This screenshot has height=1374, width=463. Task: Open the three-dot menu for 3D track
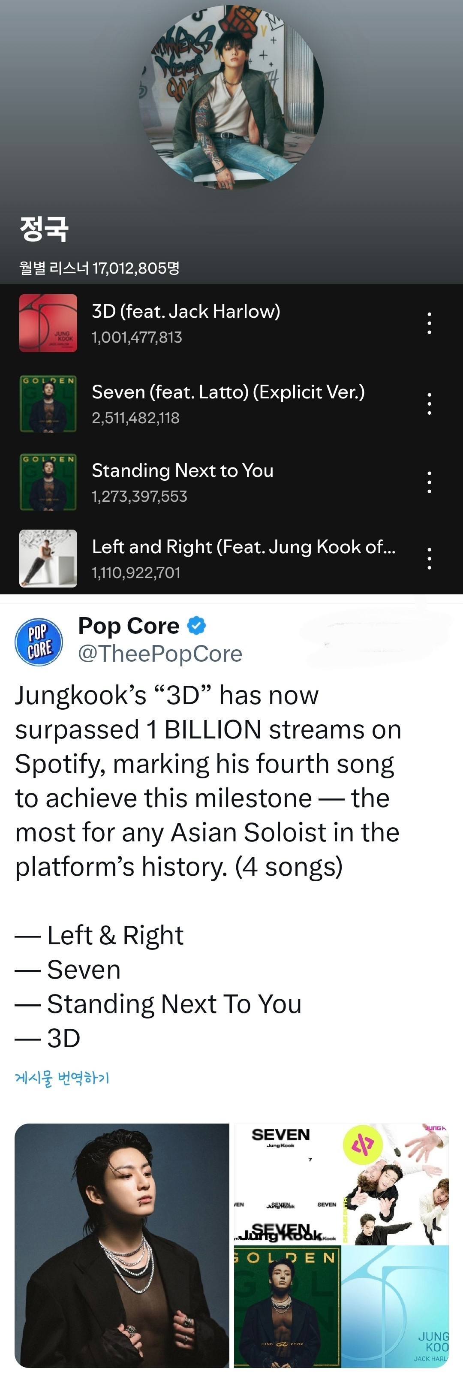pos(429,323)
